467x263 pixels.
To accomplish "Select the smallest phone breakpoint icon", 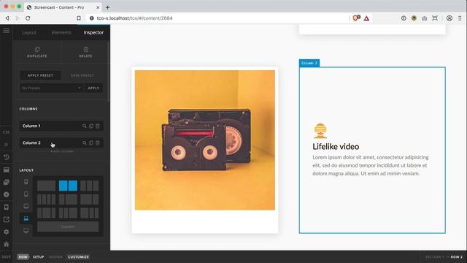I will [26, 181].
